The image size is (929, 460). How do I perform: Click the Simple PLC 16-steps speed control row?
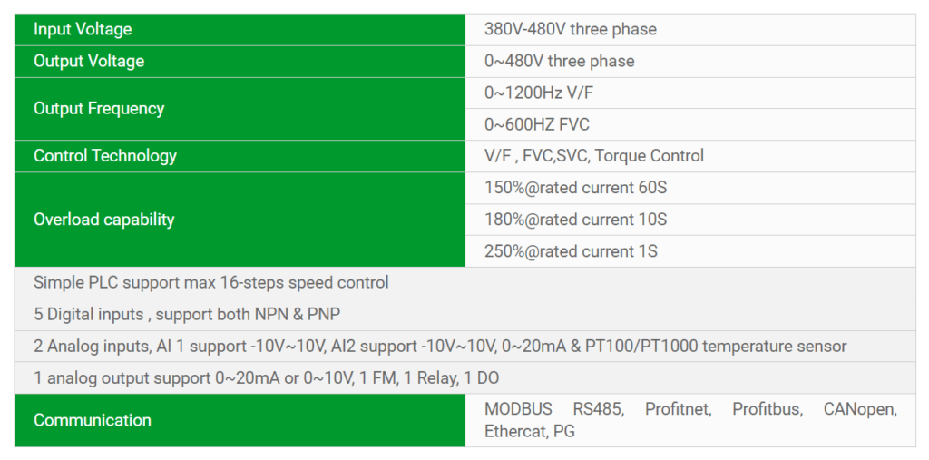coord(211,282)
